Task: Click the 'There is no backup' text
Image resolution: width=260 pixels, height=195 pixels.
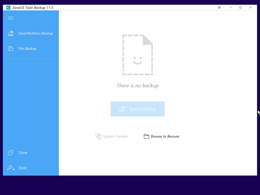Action: 138,86
